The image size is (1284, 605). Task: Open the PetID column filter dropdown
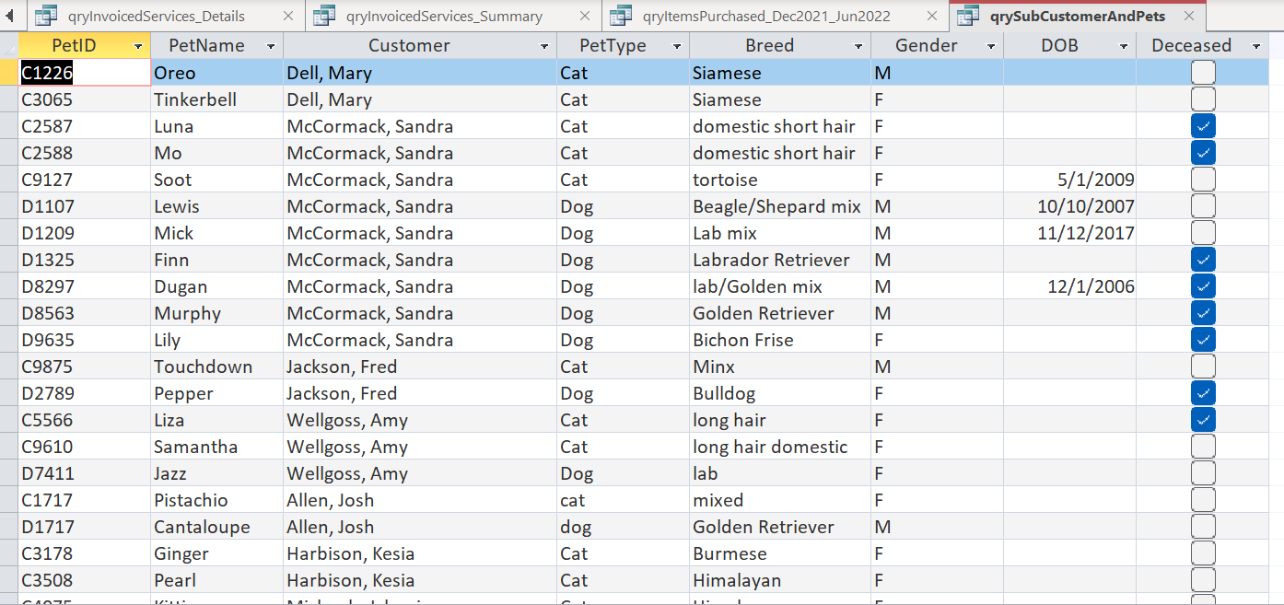141,45
